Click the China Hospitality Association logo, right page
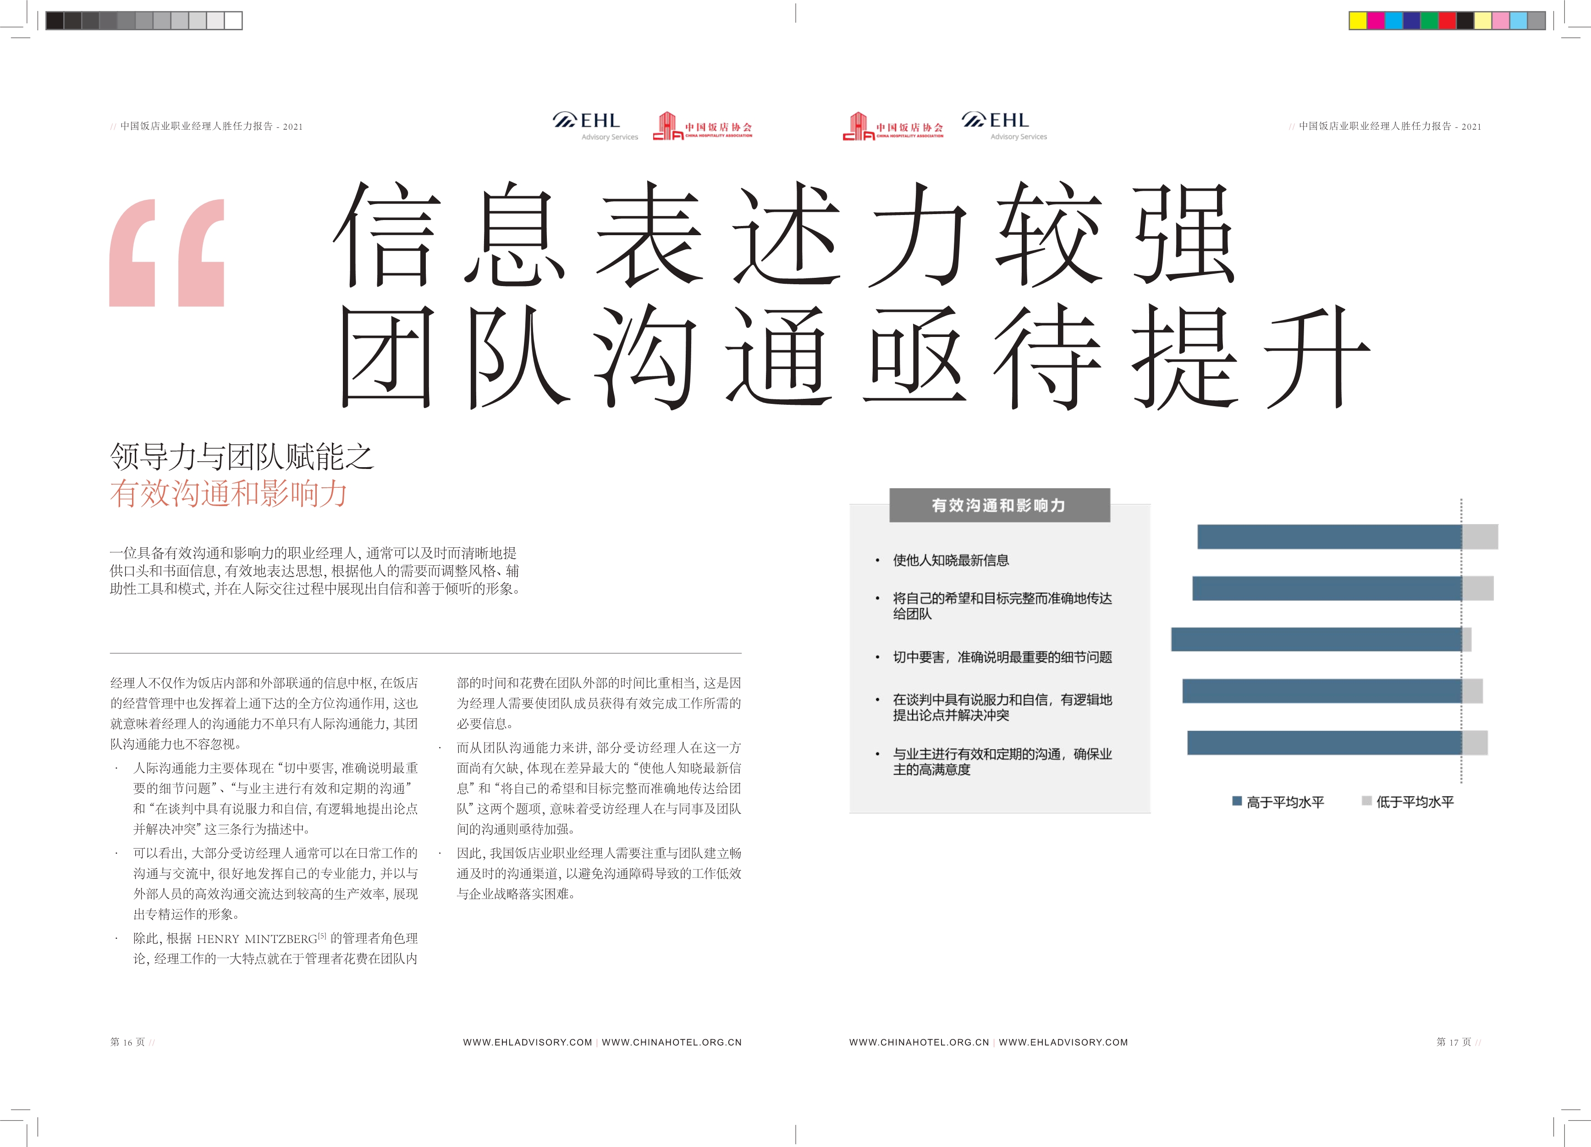The image size is (1591, 1147). [x=892, y=127]
